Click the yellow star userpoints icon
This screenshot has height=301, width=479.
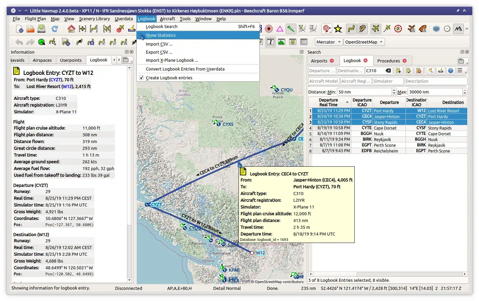tap(338, 29)
